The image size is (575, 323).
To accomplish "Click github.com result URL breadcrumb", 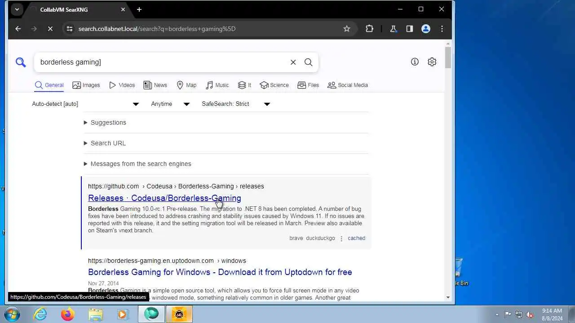I will tap(176, 186).
